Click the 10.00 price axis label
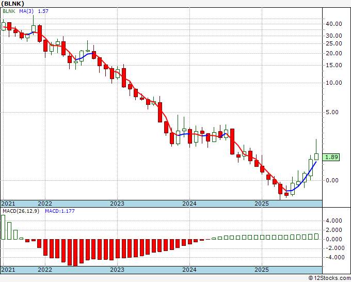The height and width of the screenshot is (282, 351). pyautogui.click(x=334, y=83)
